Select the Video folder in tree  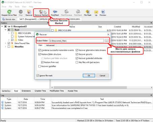(21, 40)
